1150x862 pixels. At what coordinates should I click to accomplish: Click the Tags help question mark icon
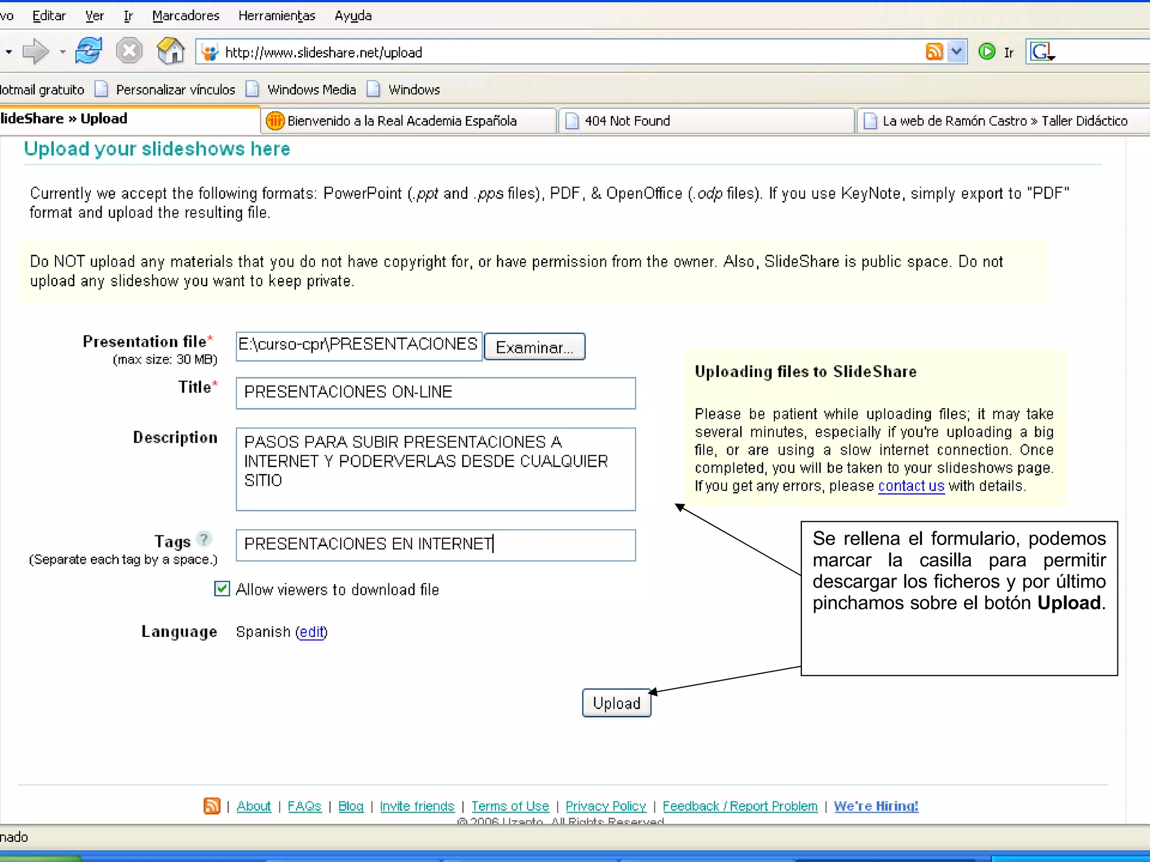[204, 539]
